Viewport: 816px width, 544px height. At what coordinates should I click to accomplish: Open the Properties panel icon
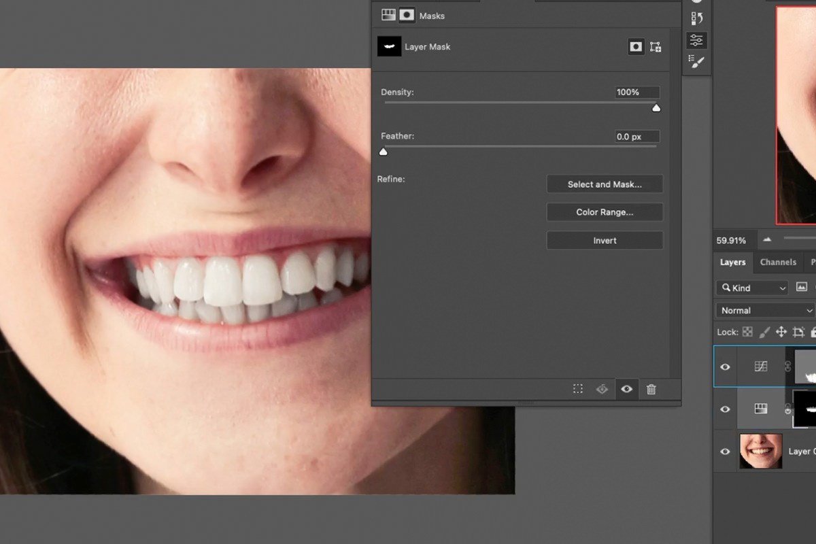(697, 40)
